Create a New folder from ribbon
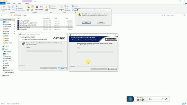Viewport: 187px width, 105px height. 46,8
